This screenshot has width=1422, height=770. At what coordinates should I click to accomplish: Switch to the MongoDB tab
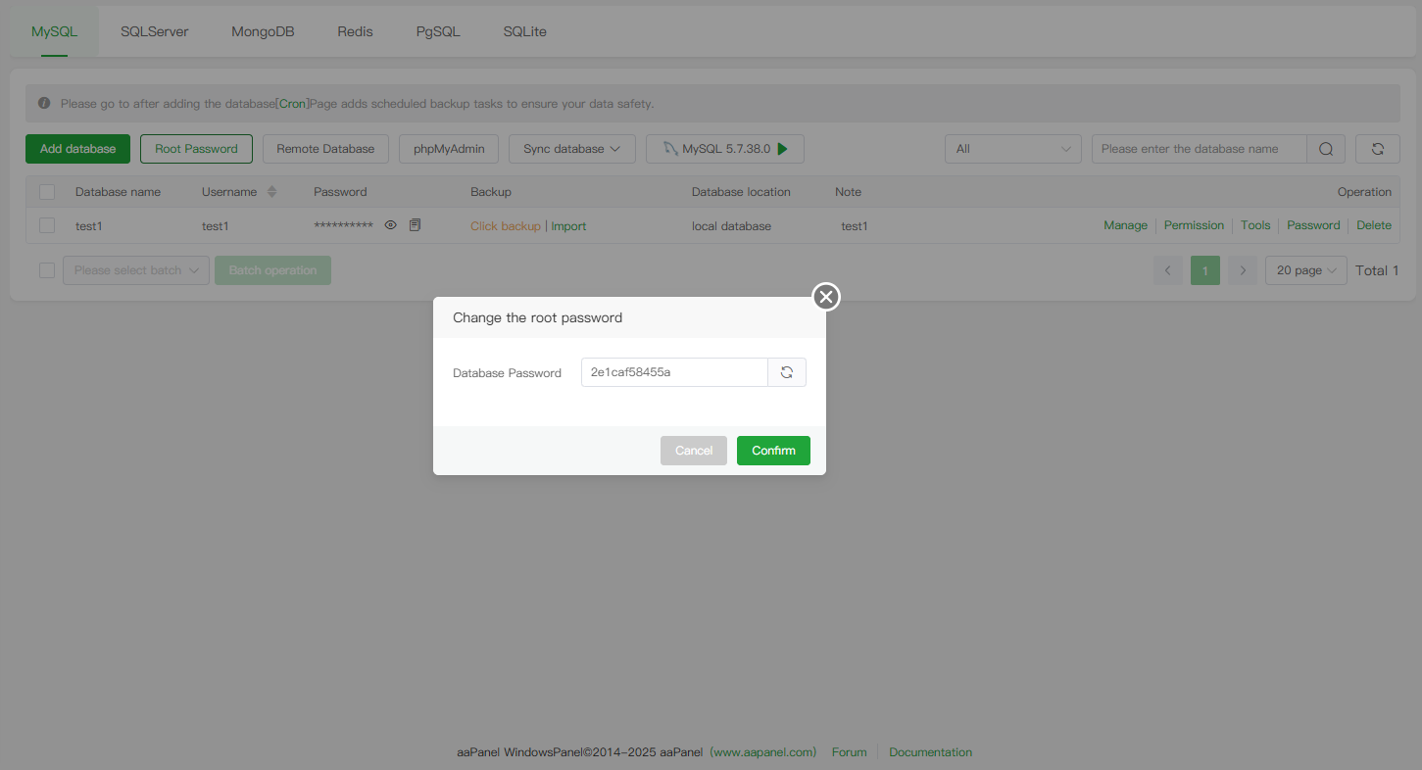tap(263, 31)
